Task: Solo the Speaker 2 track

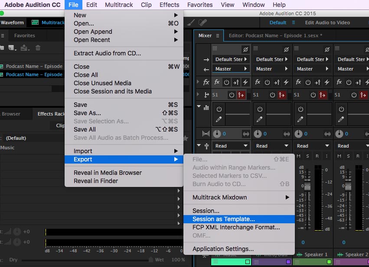Action: tap(349, 156)
